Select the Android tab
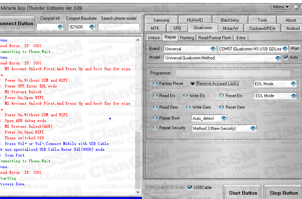The width and height of the screenshot is (302, 199). coord(293,28)
